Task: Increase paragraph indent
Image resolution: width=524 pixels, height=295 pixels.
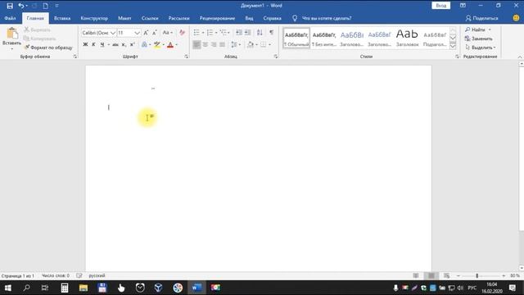Action: tap(247, 33)
